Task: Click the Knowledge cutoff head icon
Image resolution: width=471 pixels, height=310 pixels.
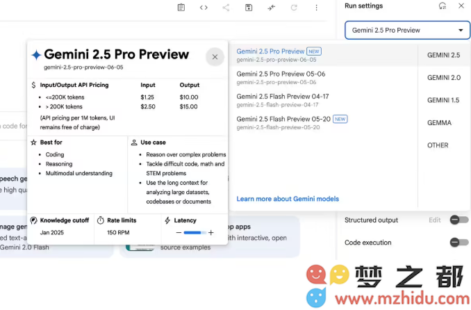Action: [x=33, y=220]
